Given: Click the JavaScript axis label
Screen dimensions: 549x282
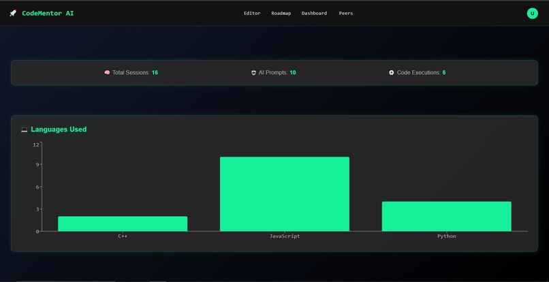Looking at the screenshot, I should pyautogui.click(x=285, y=236).
